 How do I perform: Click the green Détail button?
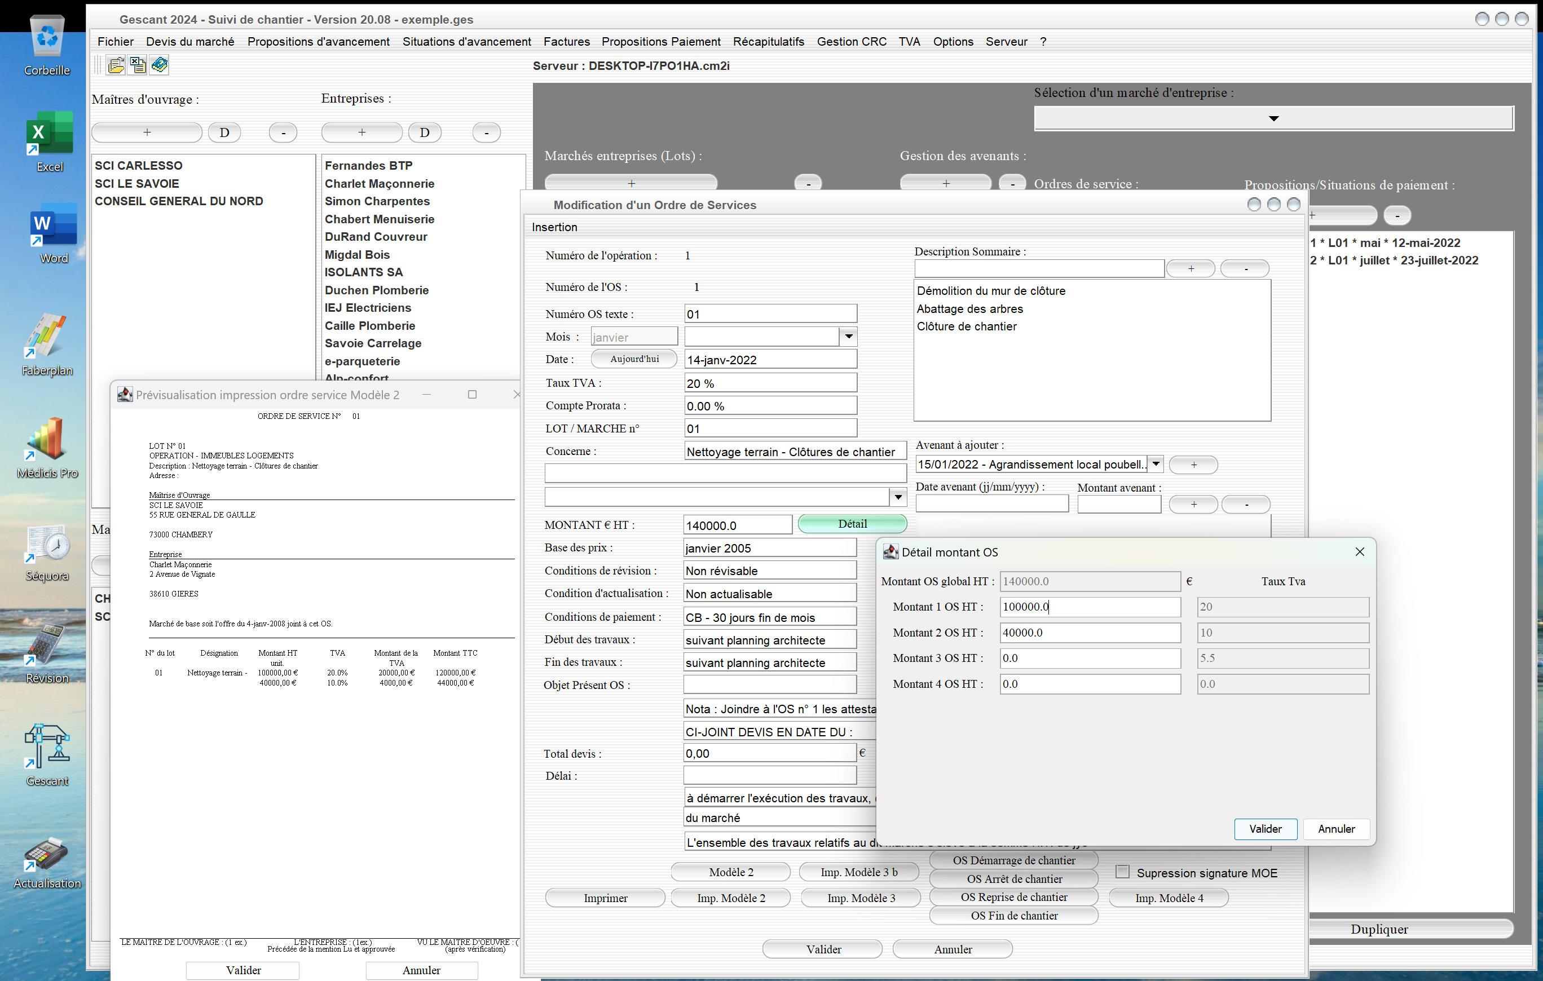[x=852, y=524]
